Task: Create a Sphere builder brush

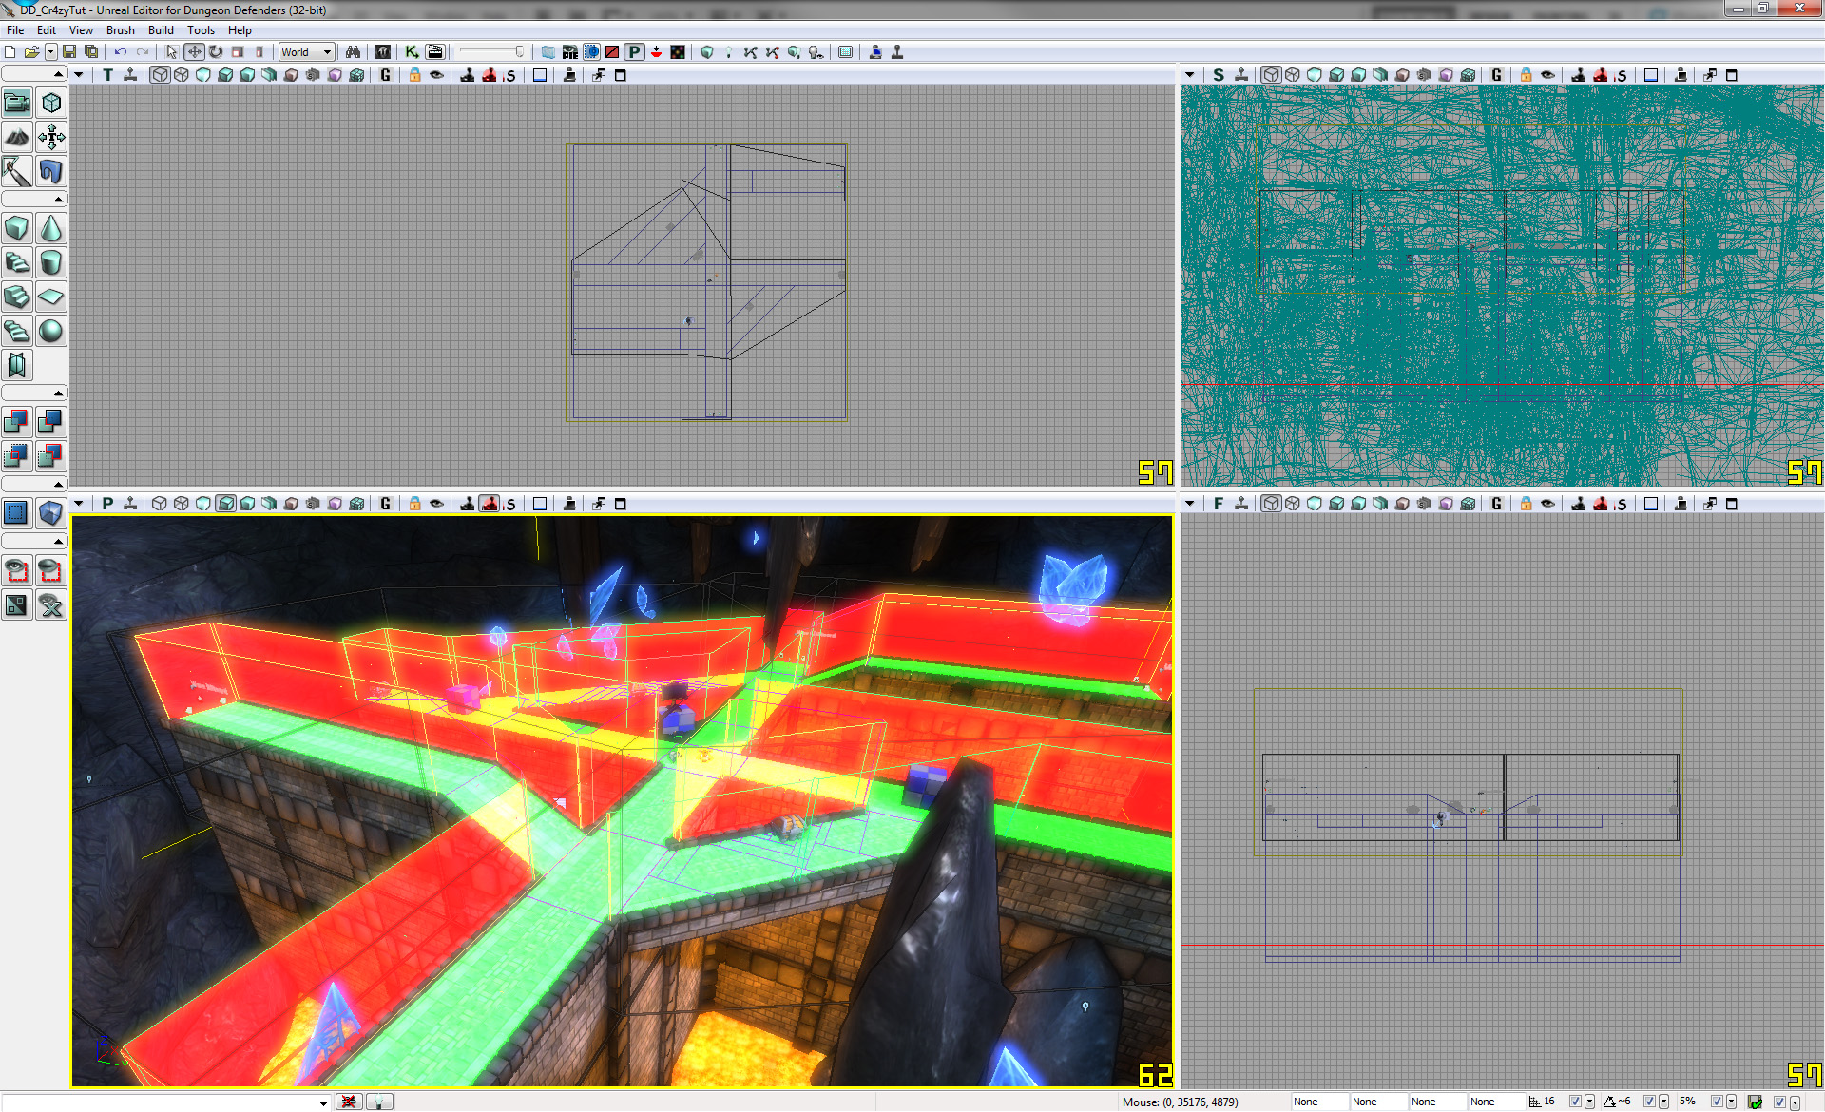Action: click(51, 331)
